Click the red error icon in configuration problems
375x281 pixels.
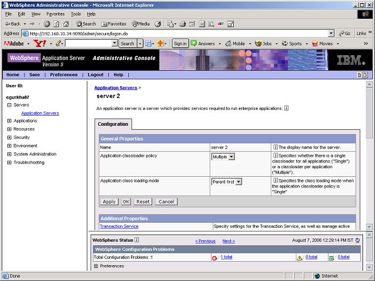click(214, 258)
